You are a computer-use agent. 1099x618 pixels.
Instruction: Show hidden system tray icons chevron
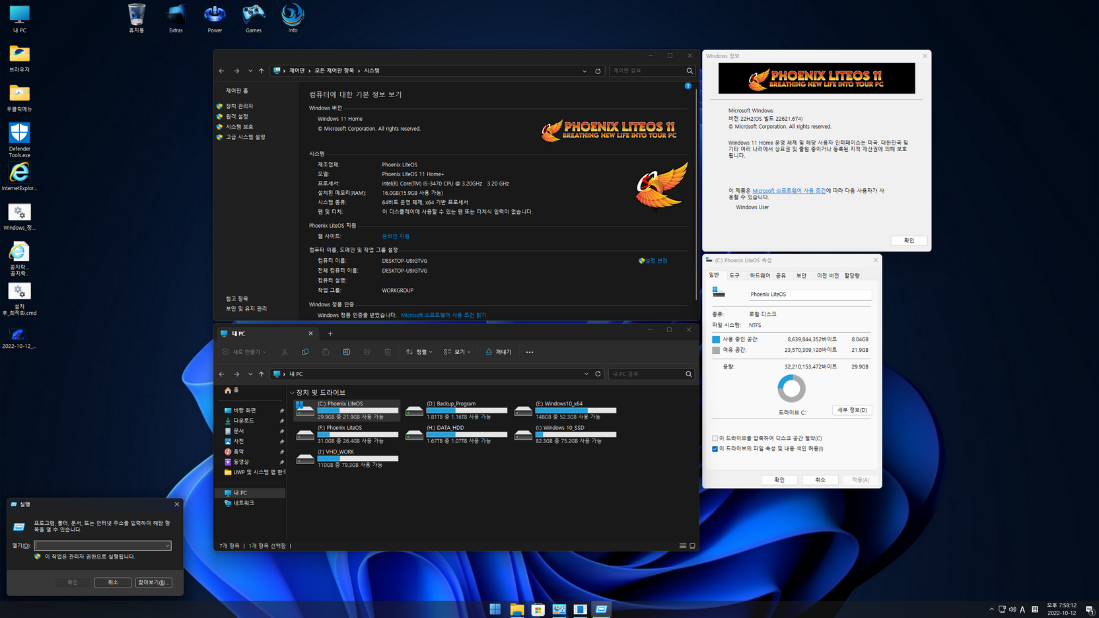pyautogui.click(x=991, y=609)
